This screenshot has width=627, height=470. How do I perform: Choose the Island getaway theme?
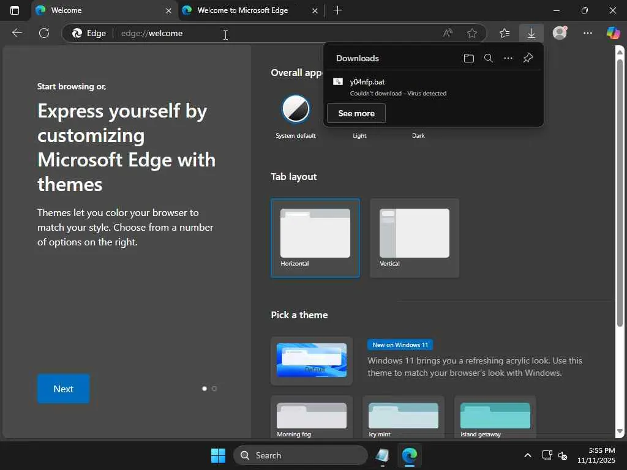pos(495,417)
